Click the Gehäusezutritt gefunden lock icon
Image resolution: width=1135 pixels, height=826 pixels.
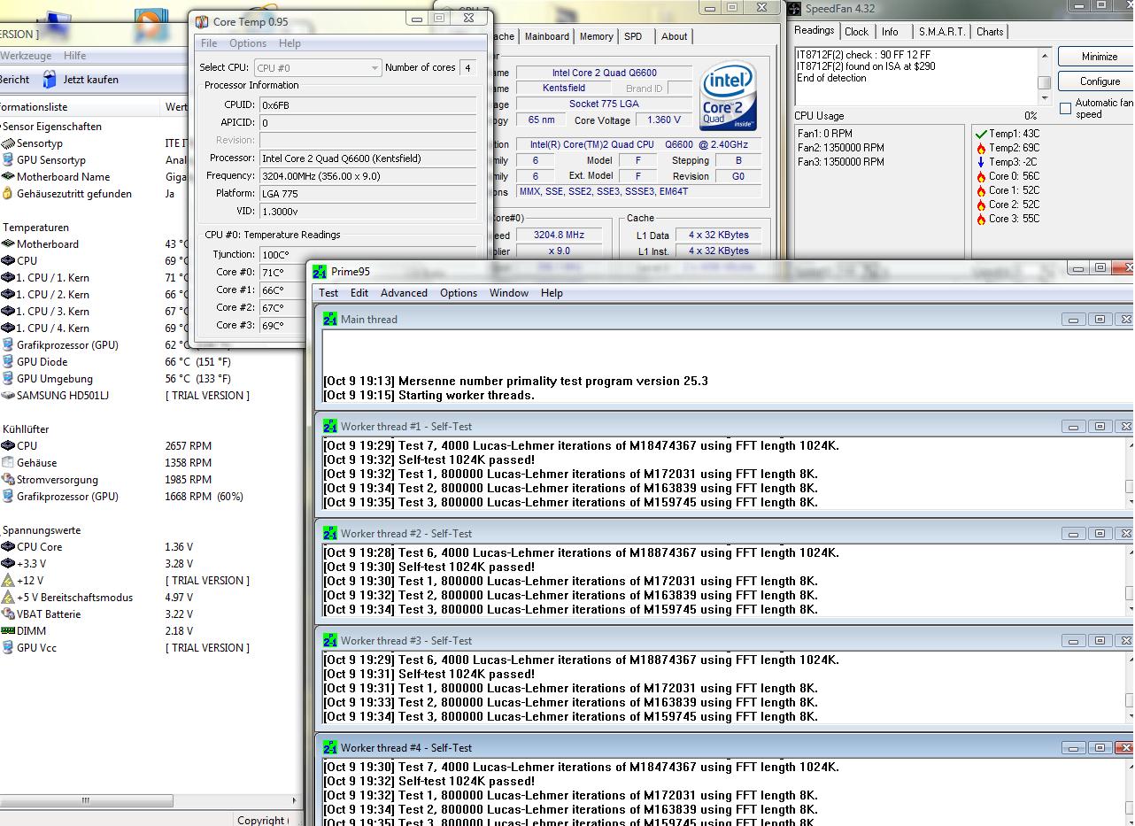(8, 194)
